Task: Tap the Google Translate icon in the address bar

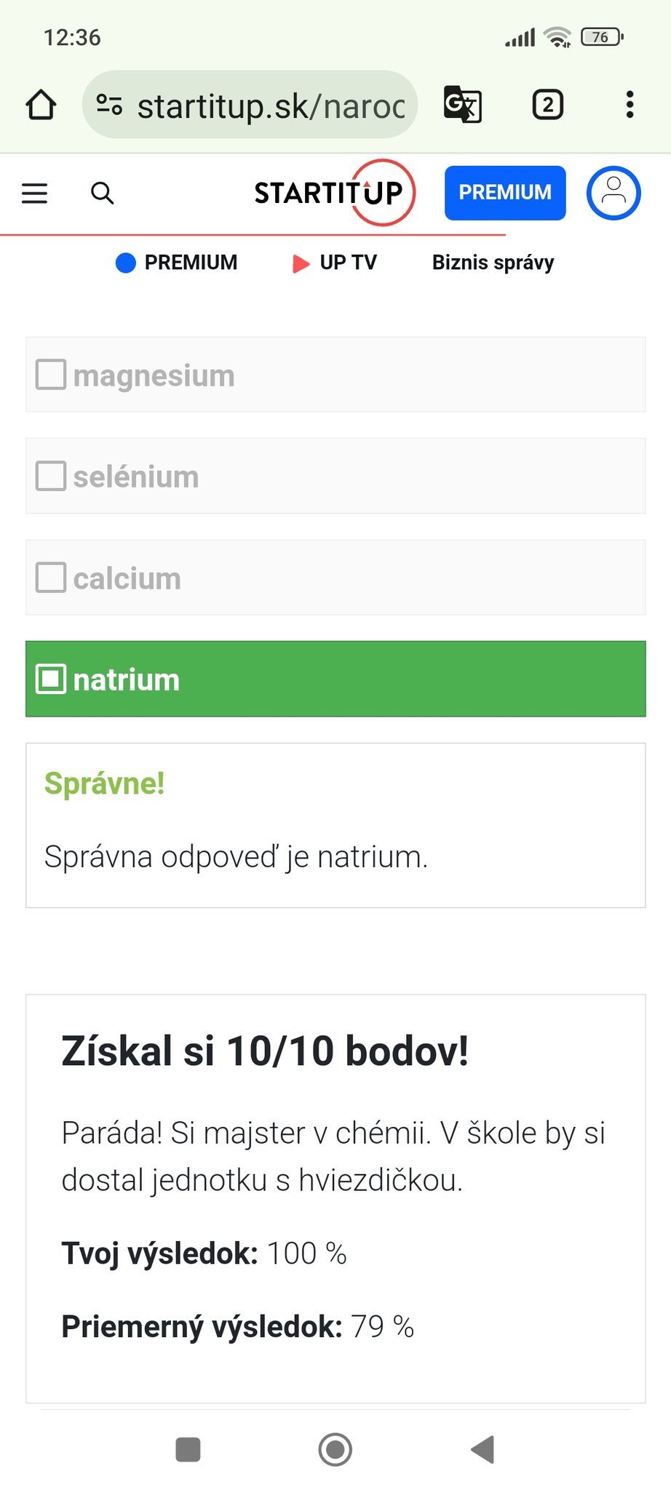Action: [x=464, y=104]
